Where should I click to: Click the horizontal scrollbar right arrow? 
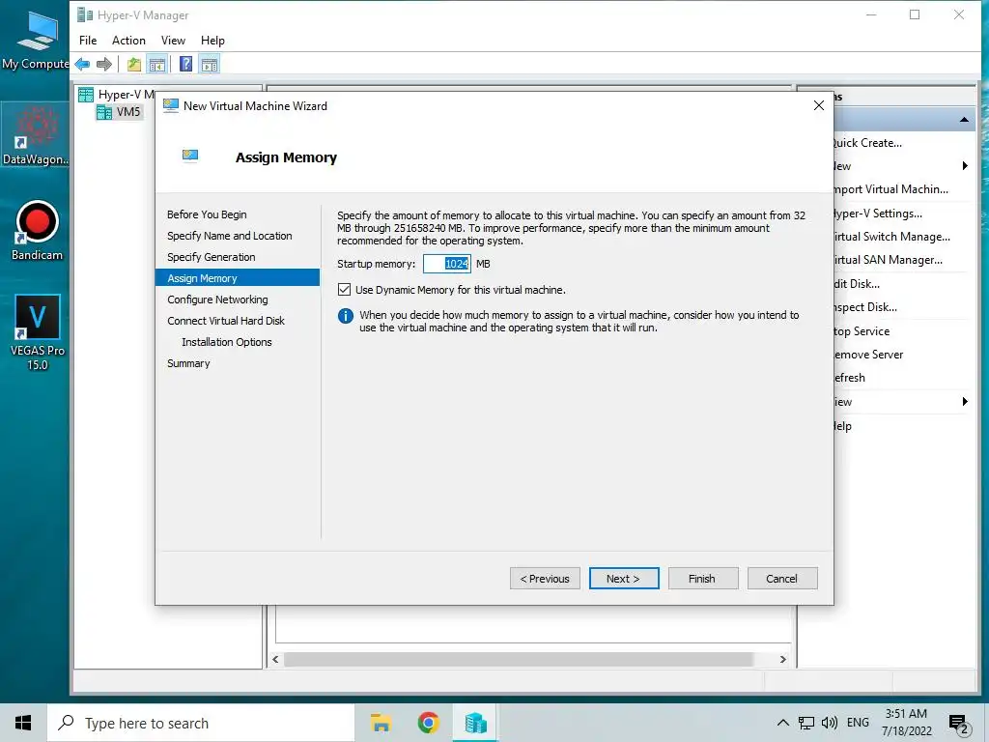point(782,659)
